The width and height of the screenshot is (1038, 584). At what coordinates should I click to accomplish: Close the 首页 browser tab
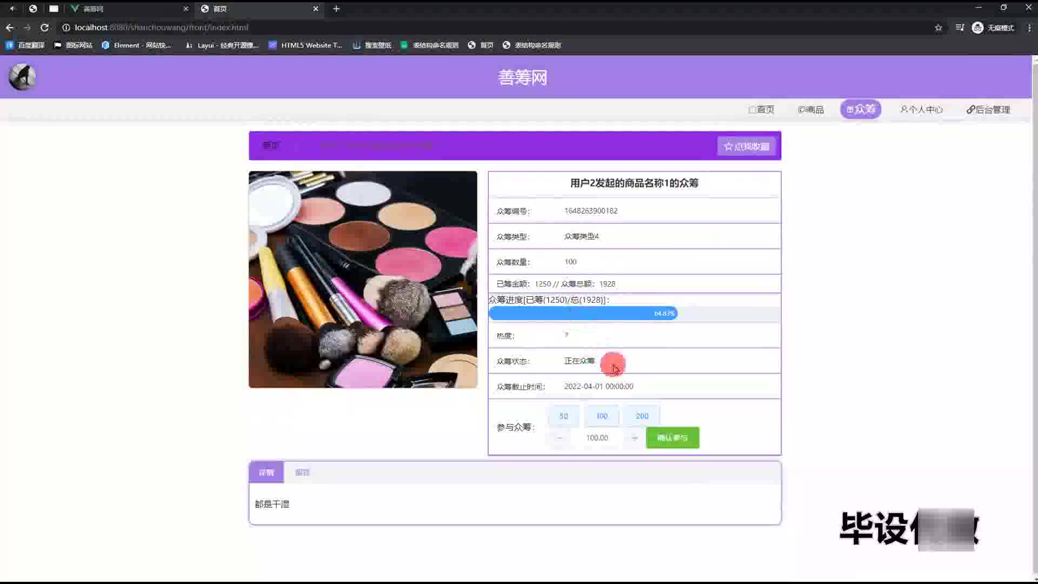316,9
